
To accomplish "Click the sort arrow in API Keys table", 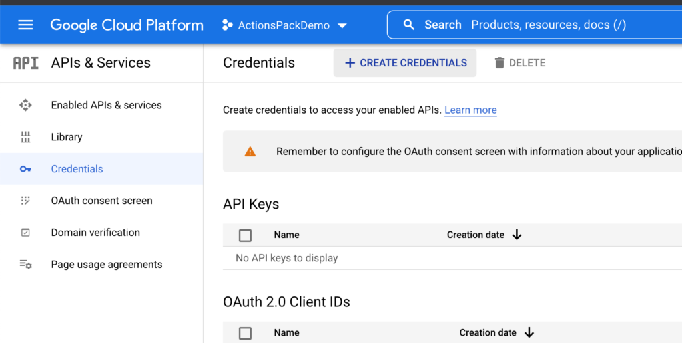I will coord(517,235).
